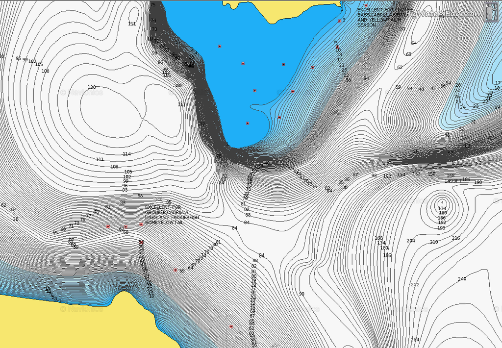Click the red marker above the yellowtail season note

point(366,6)
